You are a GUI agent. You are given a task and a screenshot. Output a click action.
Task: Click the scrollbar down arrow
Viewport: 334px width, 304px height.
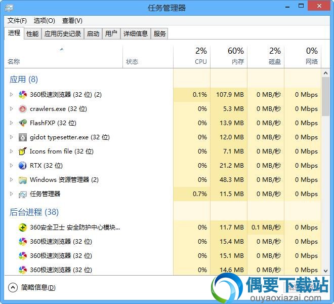325,271
